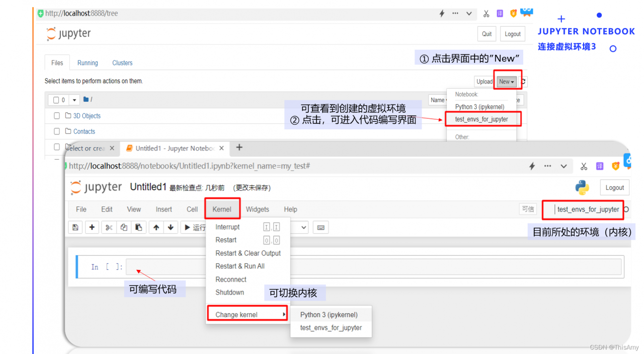The image size is (644, 354).
Task: Click the Jupyter logo in the notebook window
Action: coord(96,188)
